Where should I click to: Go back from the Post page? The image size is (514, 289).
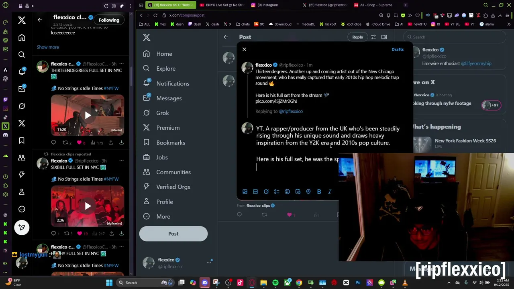(226, 37)
